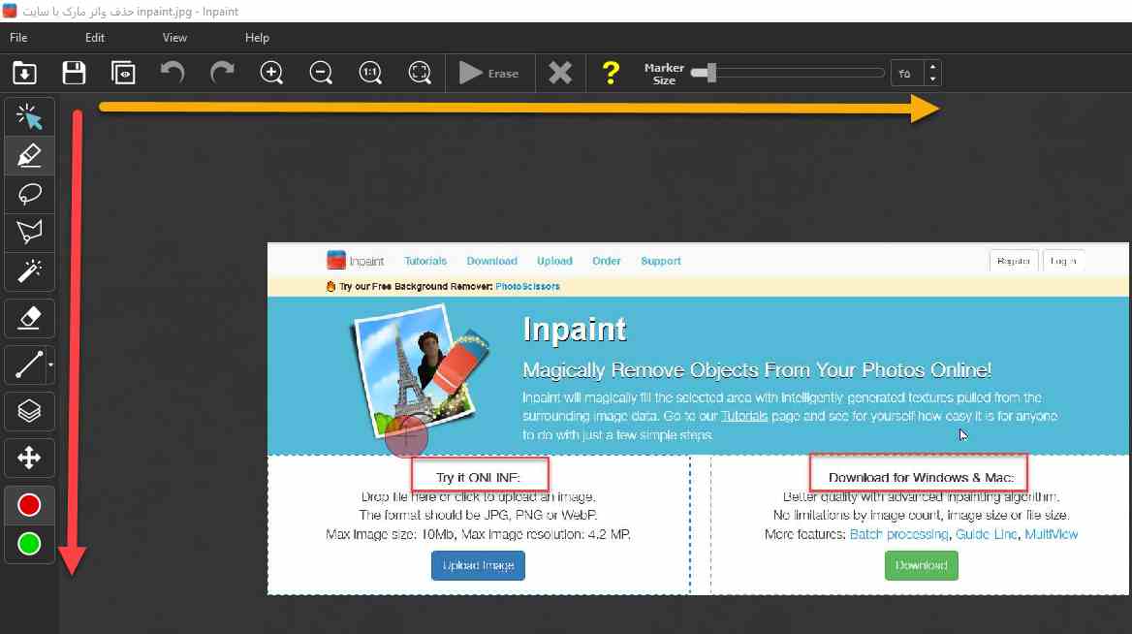Select the Lasso selection tool
The width and height of the screenshot is (1132, 634).
click(29, 194)
